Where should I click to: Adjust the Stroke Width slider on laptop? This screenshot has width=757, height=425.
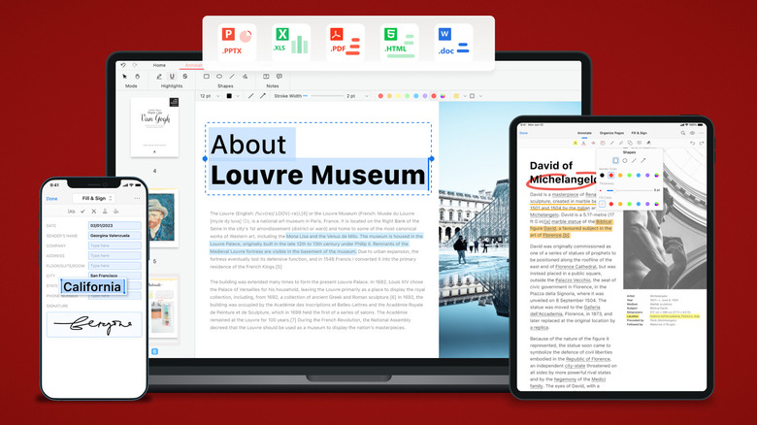[x=323, y=96]
